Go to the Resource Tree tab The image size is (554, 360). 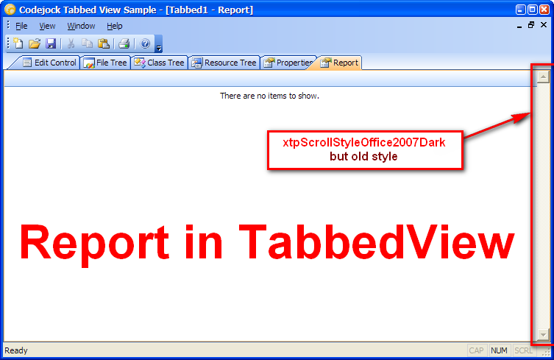(x=224, y=63)
